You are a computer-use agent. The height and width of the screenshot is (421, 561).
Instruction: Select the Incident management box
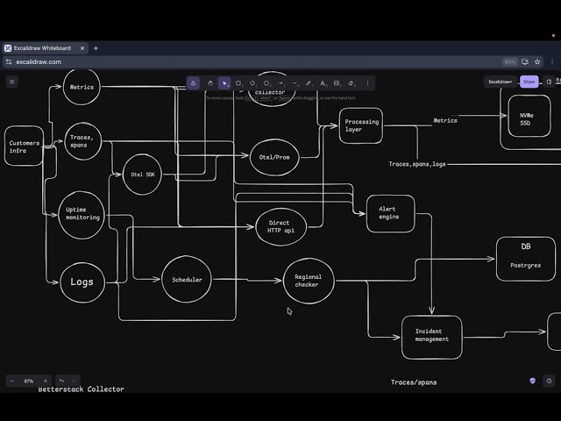432,337
